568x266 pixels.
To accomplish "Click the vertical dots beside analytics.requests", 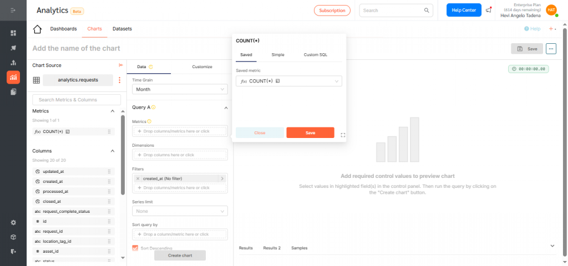I will pyautogui.click(x=119, y=80).
